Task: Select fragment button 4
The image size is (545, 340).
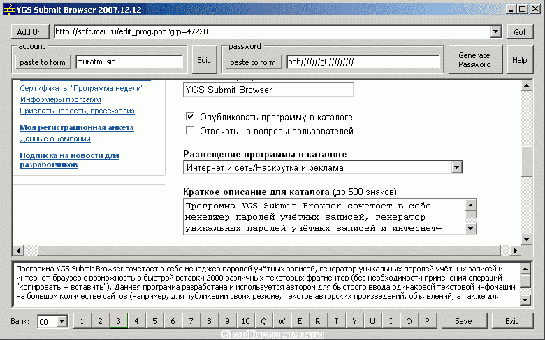Action: tap(136, 321)
